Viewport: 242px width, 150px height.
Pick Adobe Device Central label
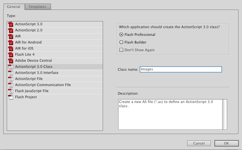coord(33,60)
